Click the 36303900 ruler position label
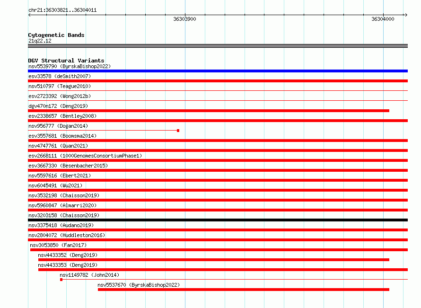421x308 pixels. tap(185, 19)
